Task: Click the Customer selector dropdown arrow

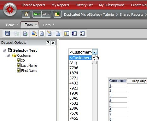Action: pos(95,52)
